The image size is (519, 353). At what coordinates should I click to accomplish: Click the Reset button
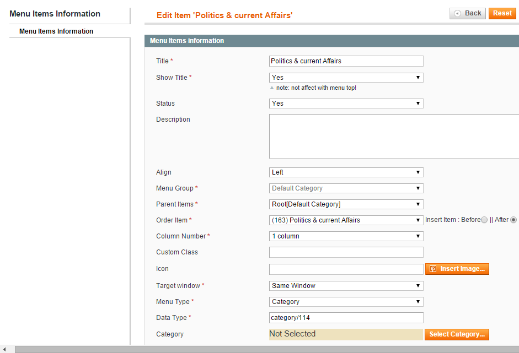coord(502,13)
